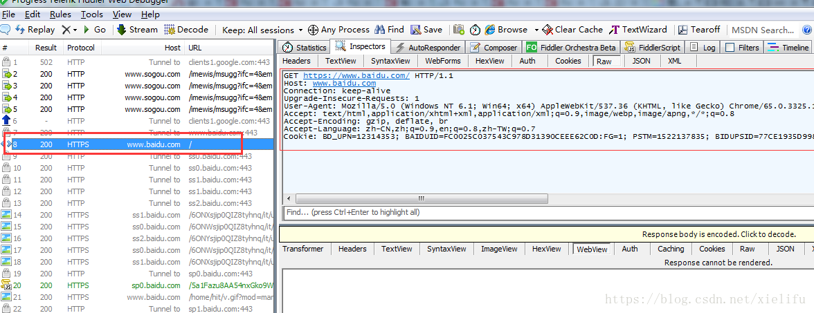Switch to the AutoResponder tab

(x=428, y=47)
